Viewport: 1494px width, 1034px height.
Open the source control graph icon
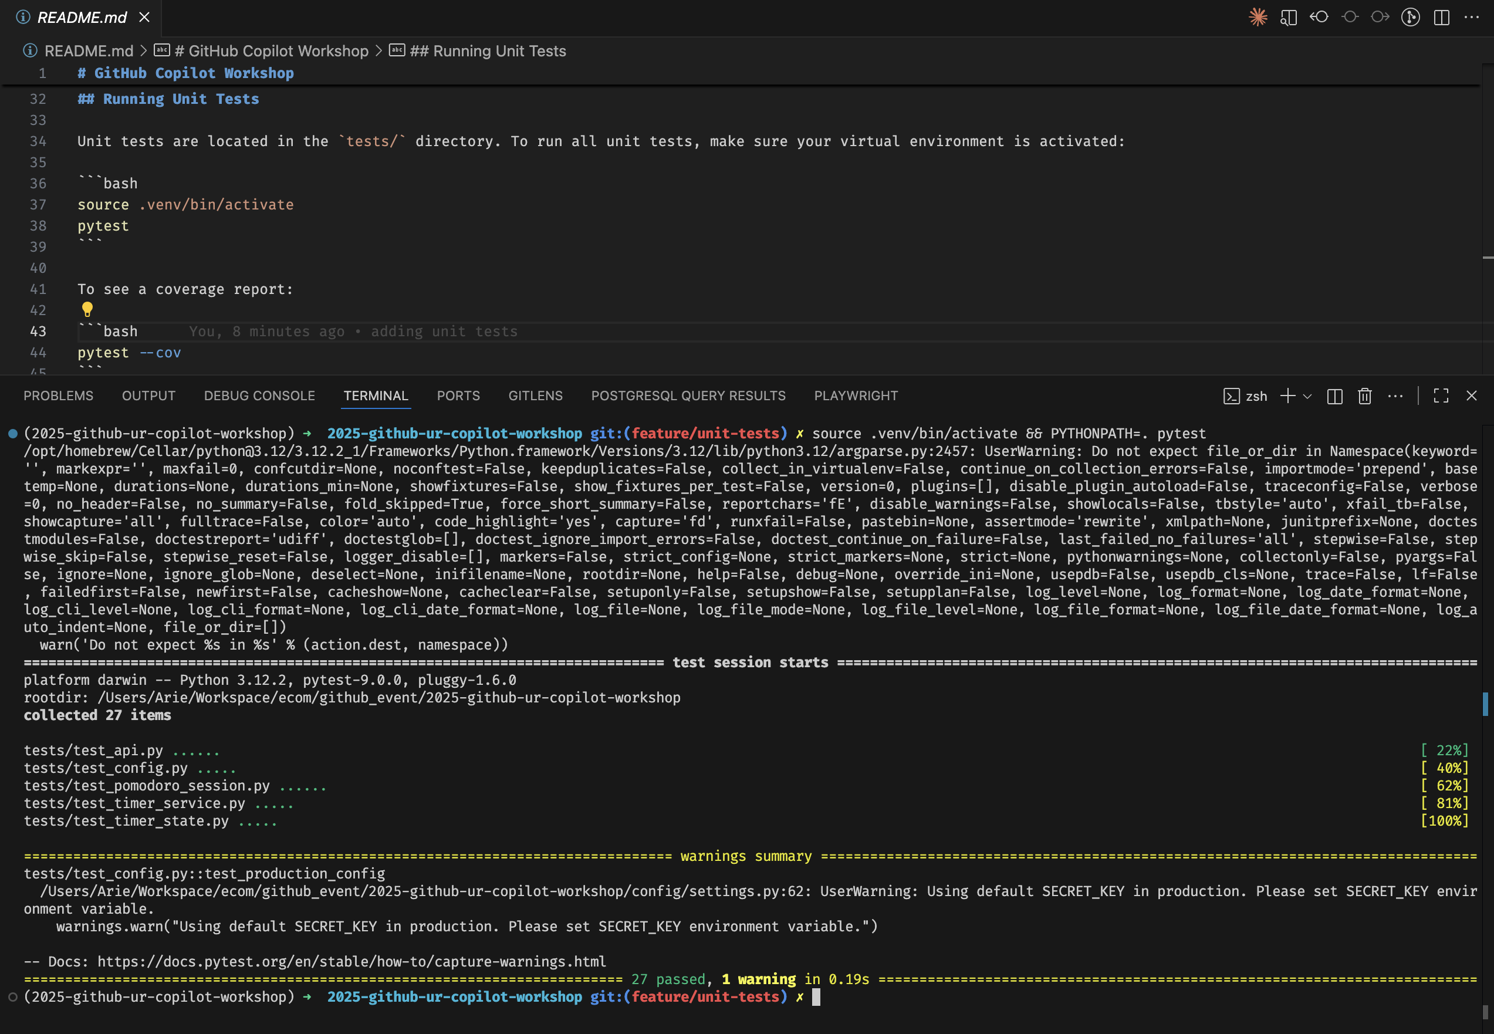pos(1411,18)
